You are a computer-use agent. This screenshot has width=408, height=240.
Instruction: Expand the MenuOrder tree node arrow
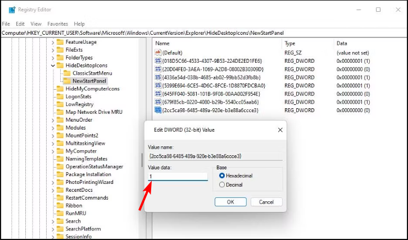(x=53, y=120)
